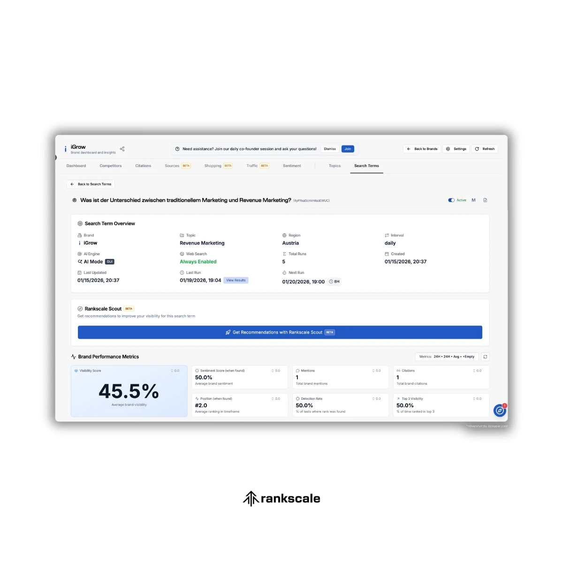The width and height of the screenshot is (563, 563).
Task: Switch to the Sentiment tab
Action: [x=292, y=166]
